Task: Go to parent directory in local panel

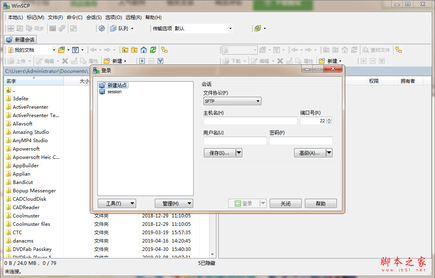Action: pyautogui.click(x=125, y=50)
